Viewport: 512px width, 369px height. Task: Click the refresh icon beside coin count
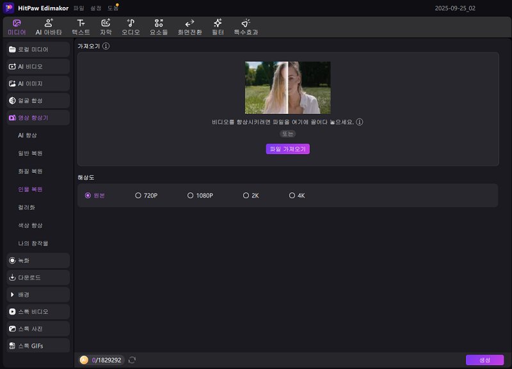coord(132,360)
